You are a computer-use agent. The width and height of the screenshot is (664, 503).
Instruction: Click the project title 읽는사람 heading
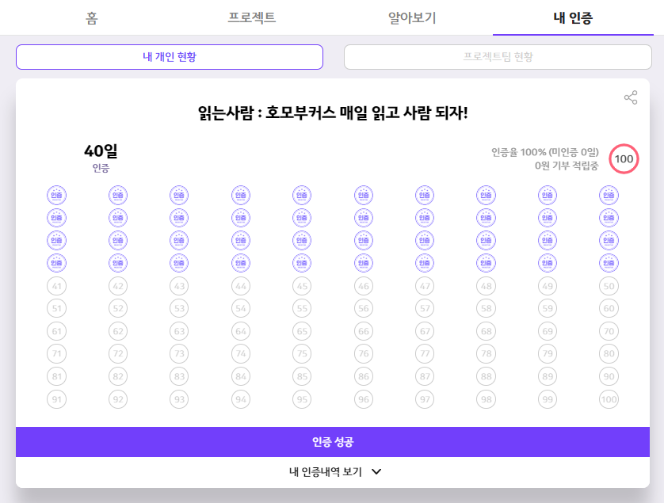point(333,113)
